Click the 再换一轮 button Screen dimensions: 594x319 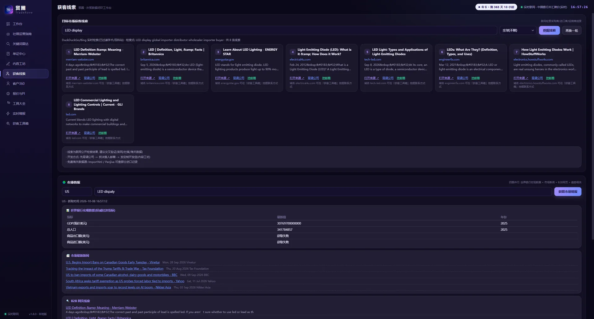pos(571,30)
